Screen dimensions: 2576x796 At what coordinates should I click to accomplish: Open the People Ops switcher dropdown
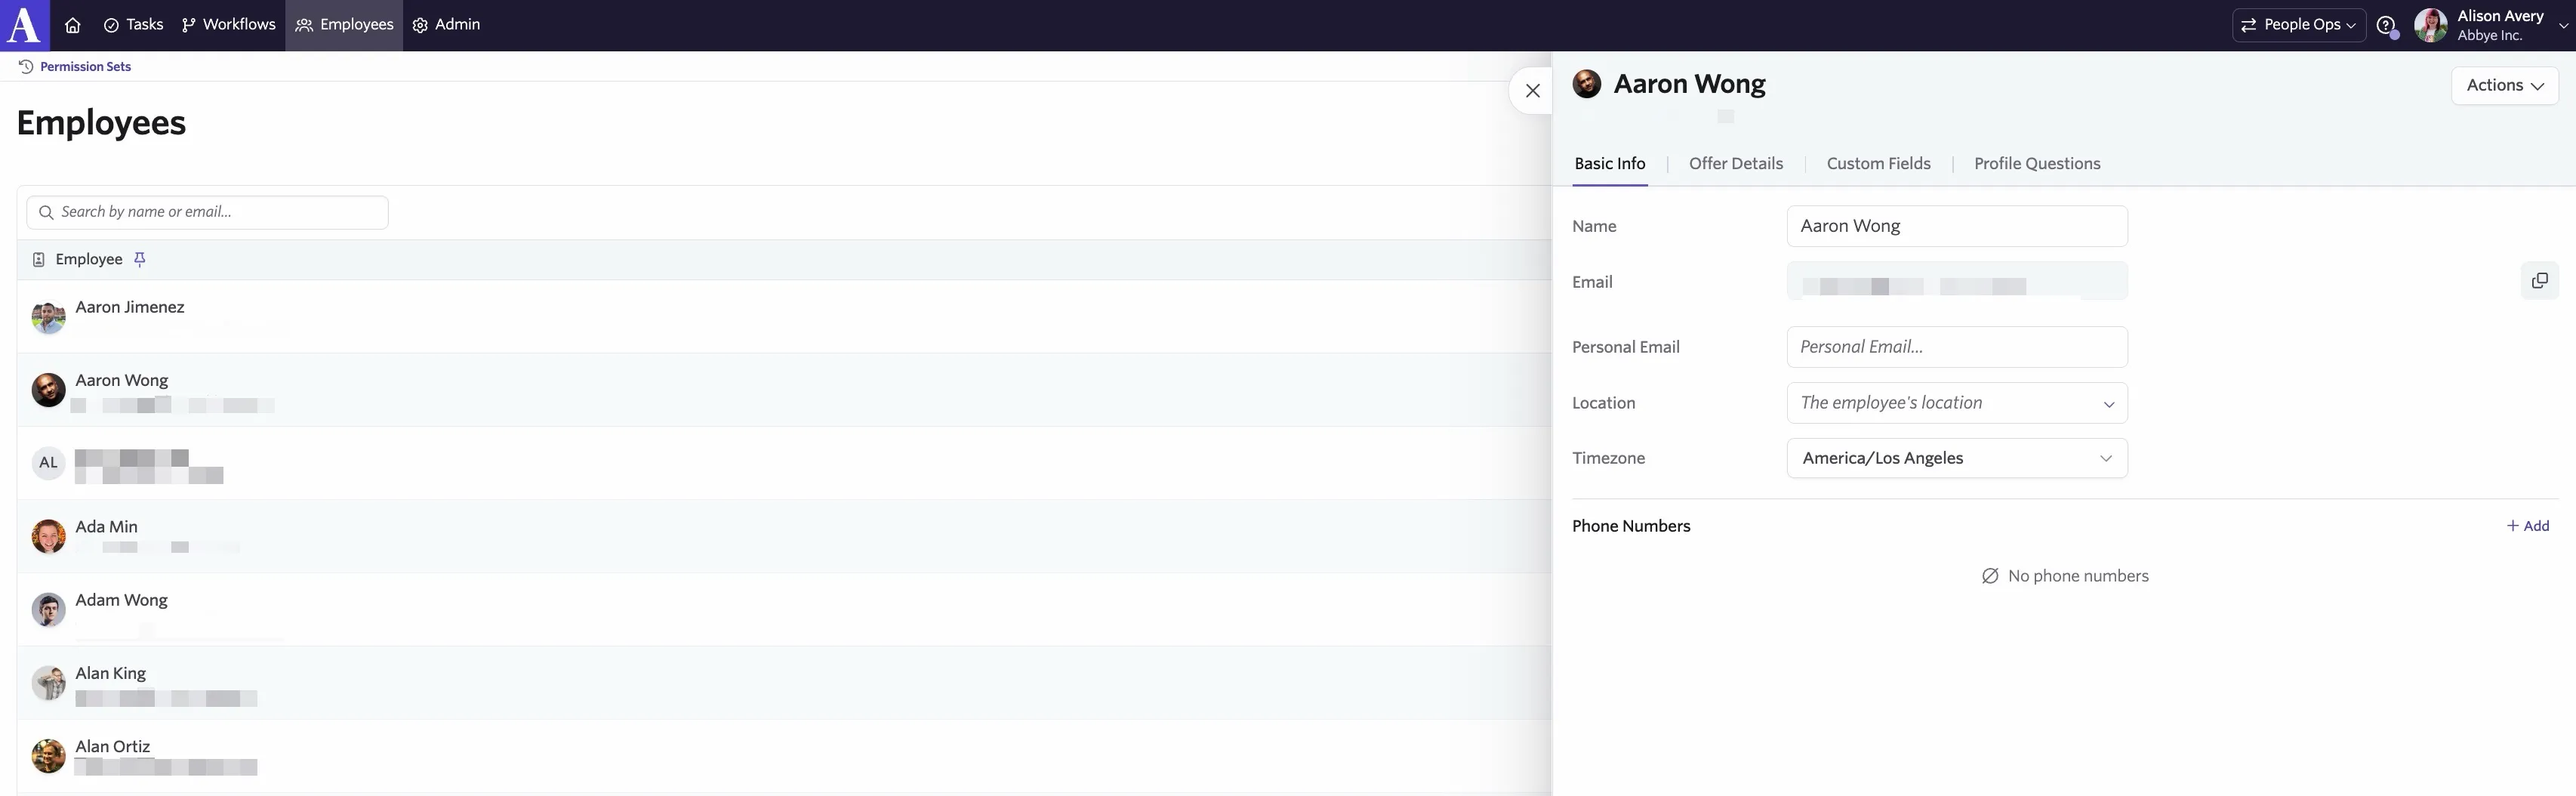tap(2298, 25)
